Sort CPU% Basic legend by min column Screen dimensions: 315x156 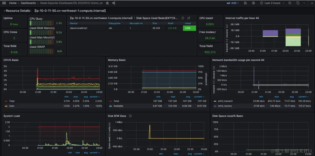click(x=66, y=97)
